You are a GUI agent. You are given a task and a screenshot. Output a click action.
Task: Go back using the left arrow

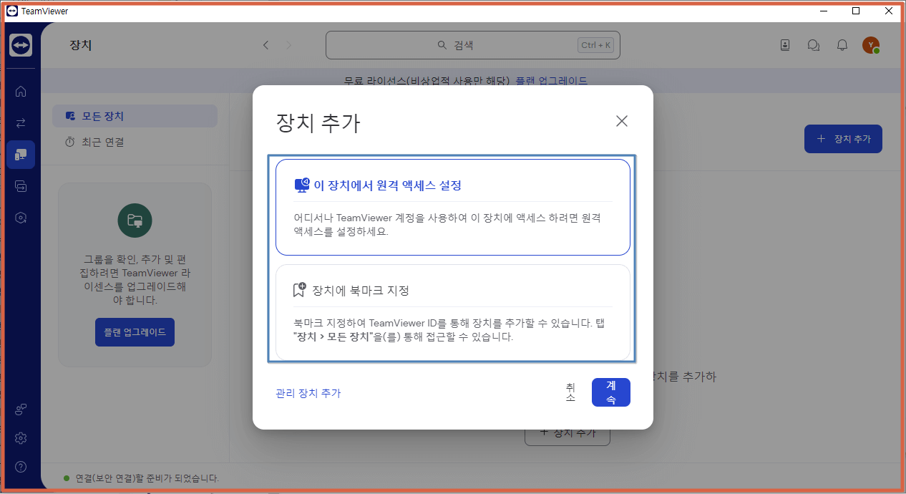click(266, 45)
